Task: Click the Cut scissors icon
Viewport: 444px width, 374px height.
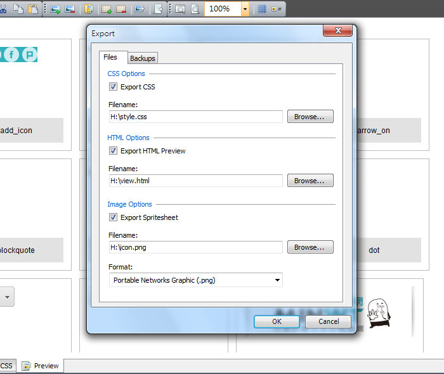Action: click(x=3, y=9)
